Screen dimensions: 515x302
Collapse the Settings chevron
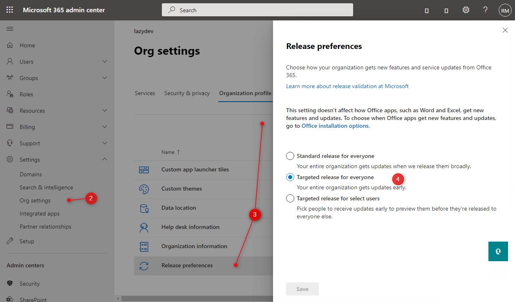click(x=105, y=160)
